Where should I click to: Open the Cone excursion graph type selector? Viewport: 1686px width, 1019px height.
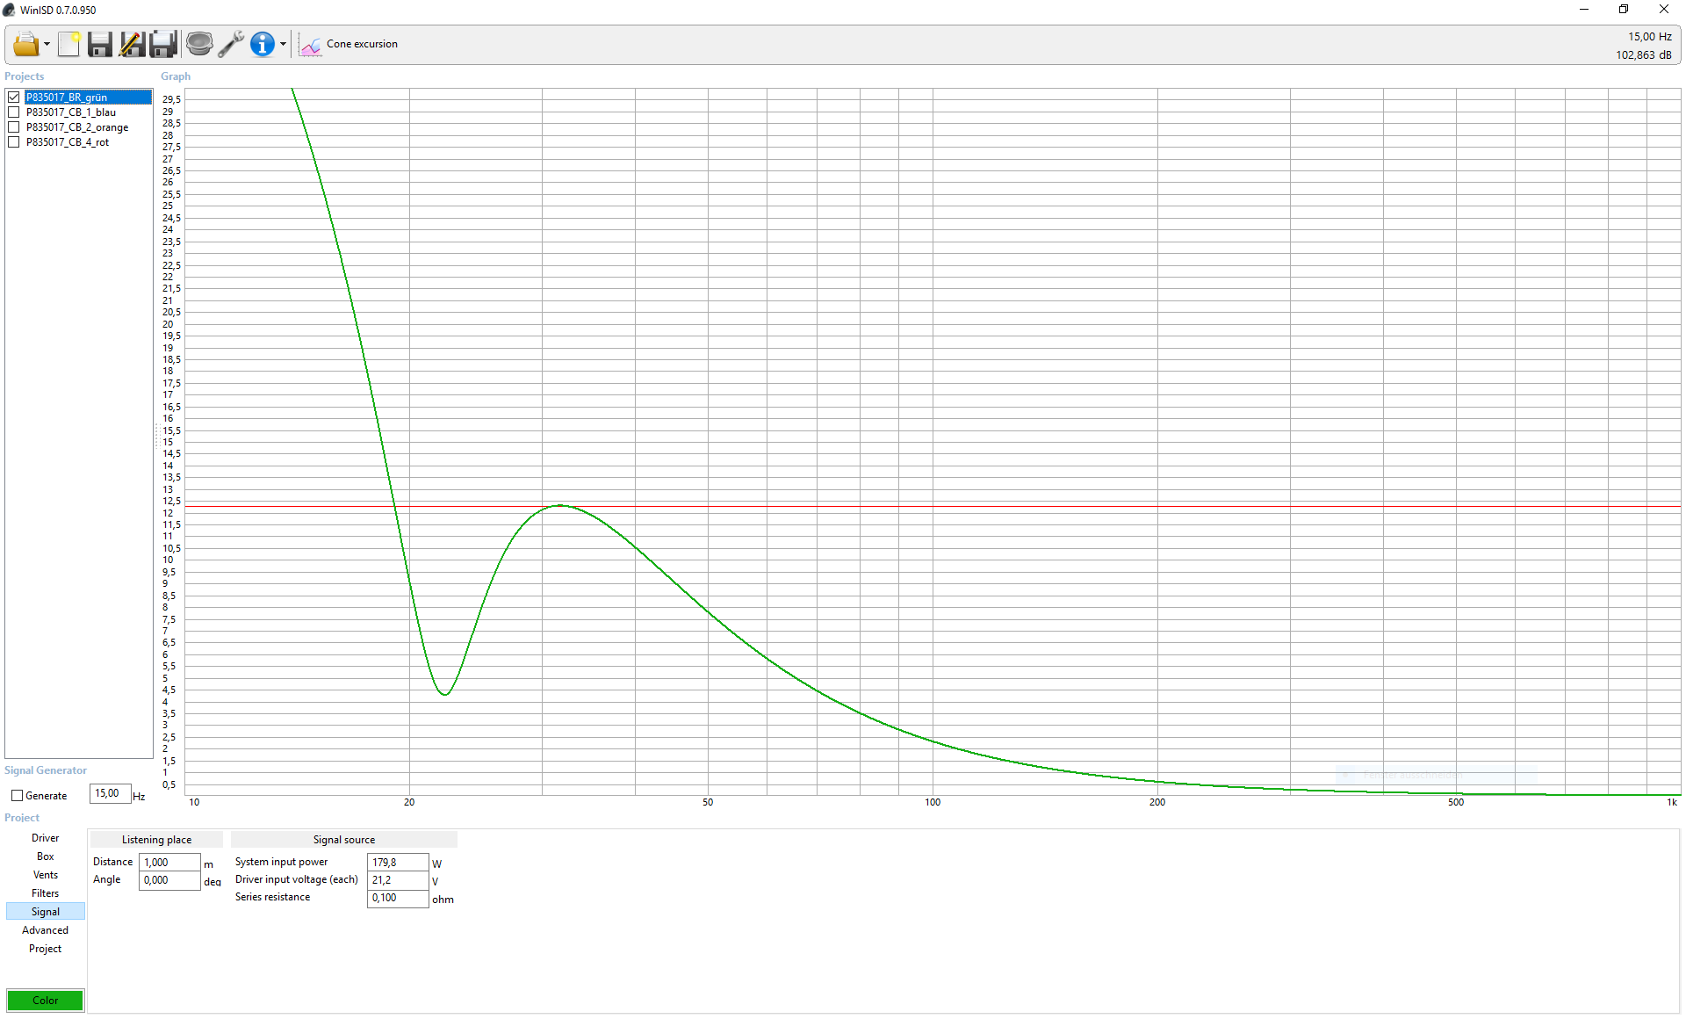[x=349, y=44]
